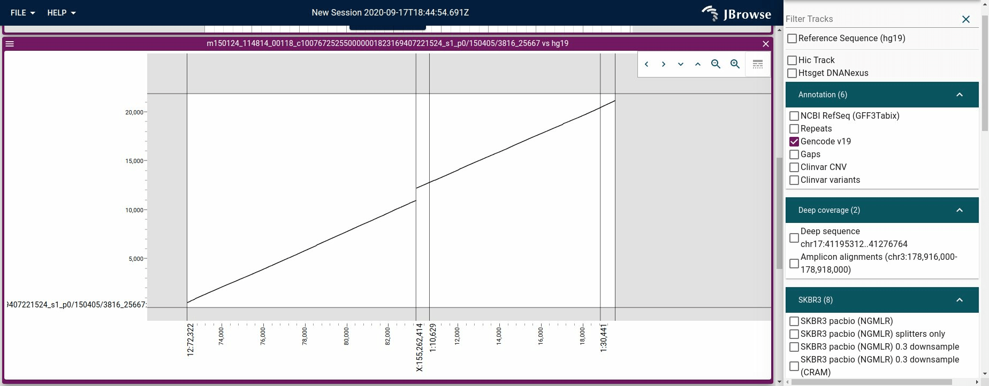This screenshot has height=386, width=989.
Task: Enable Deep sequence chr17 track
Action: pos(794,238)
